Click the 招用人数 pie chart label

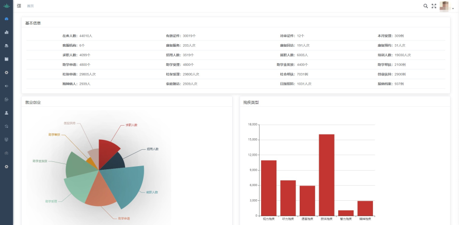[x=153, y=149]
